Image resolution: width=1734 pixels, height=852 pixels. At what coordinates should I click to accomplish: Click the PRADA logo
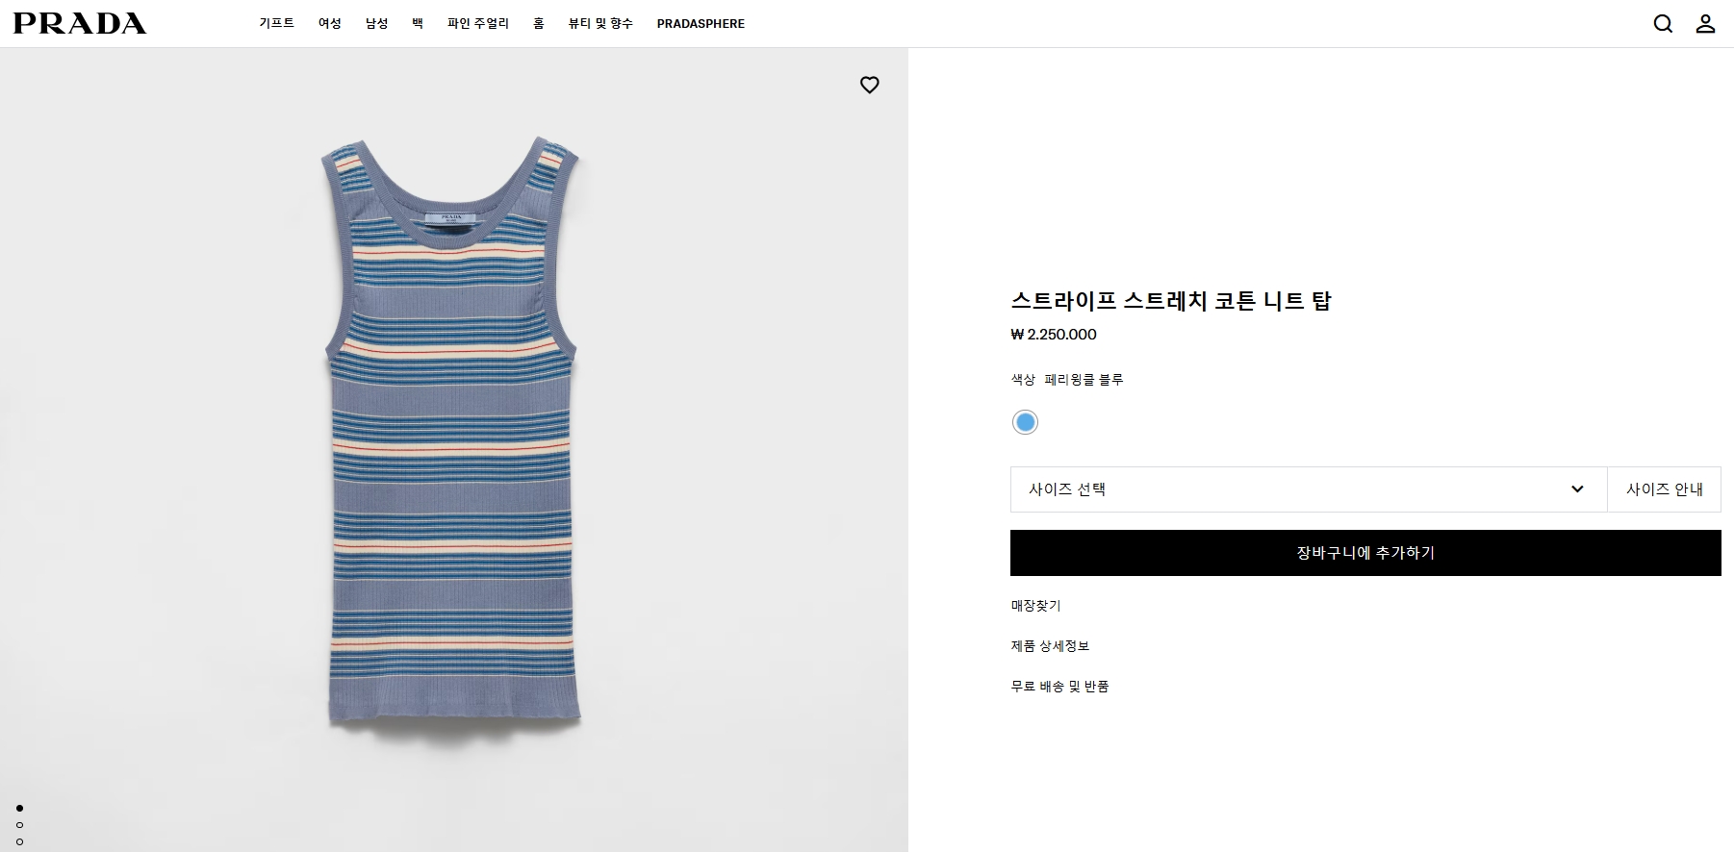point(80,23)
